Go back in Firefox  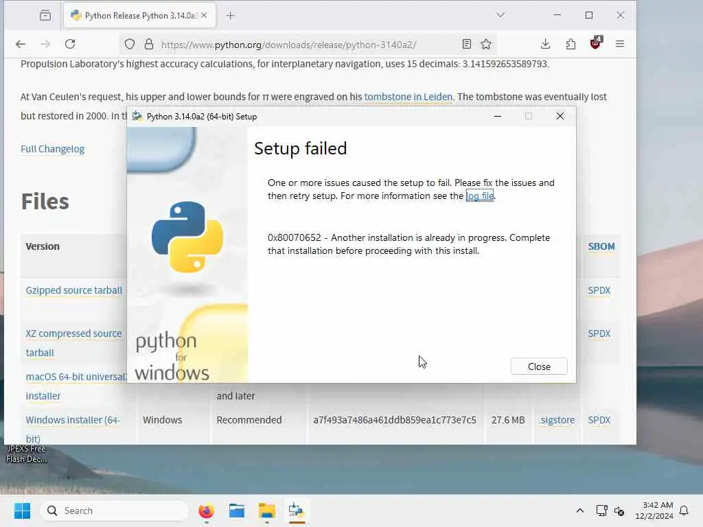[x=21, y=44]
